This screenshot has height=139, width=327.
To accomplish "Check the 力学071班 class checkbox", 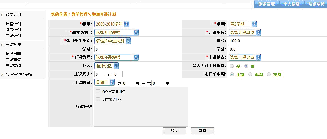I will pos(98,99).
